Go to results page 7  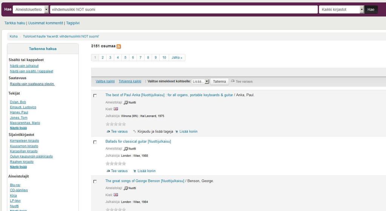click(x=140, y=58)
